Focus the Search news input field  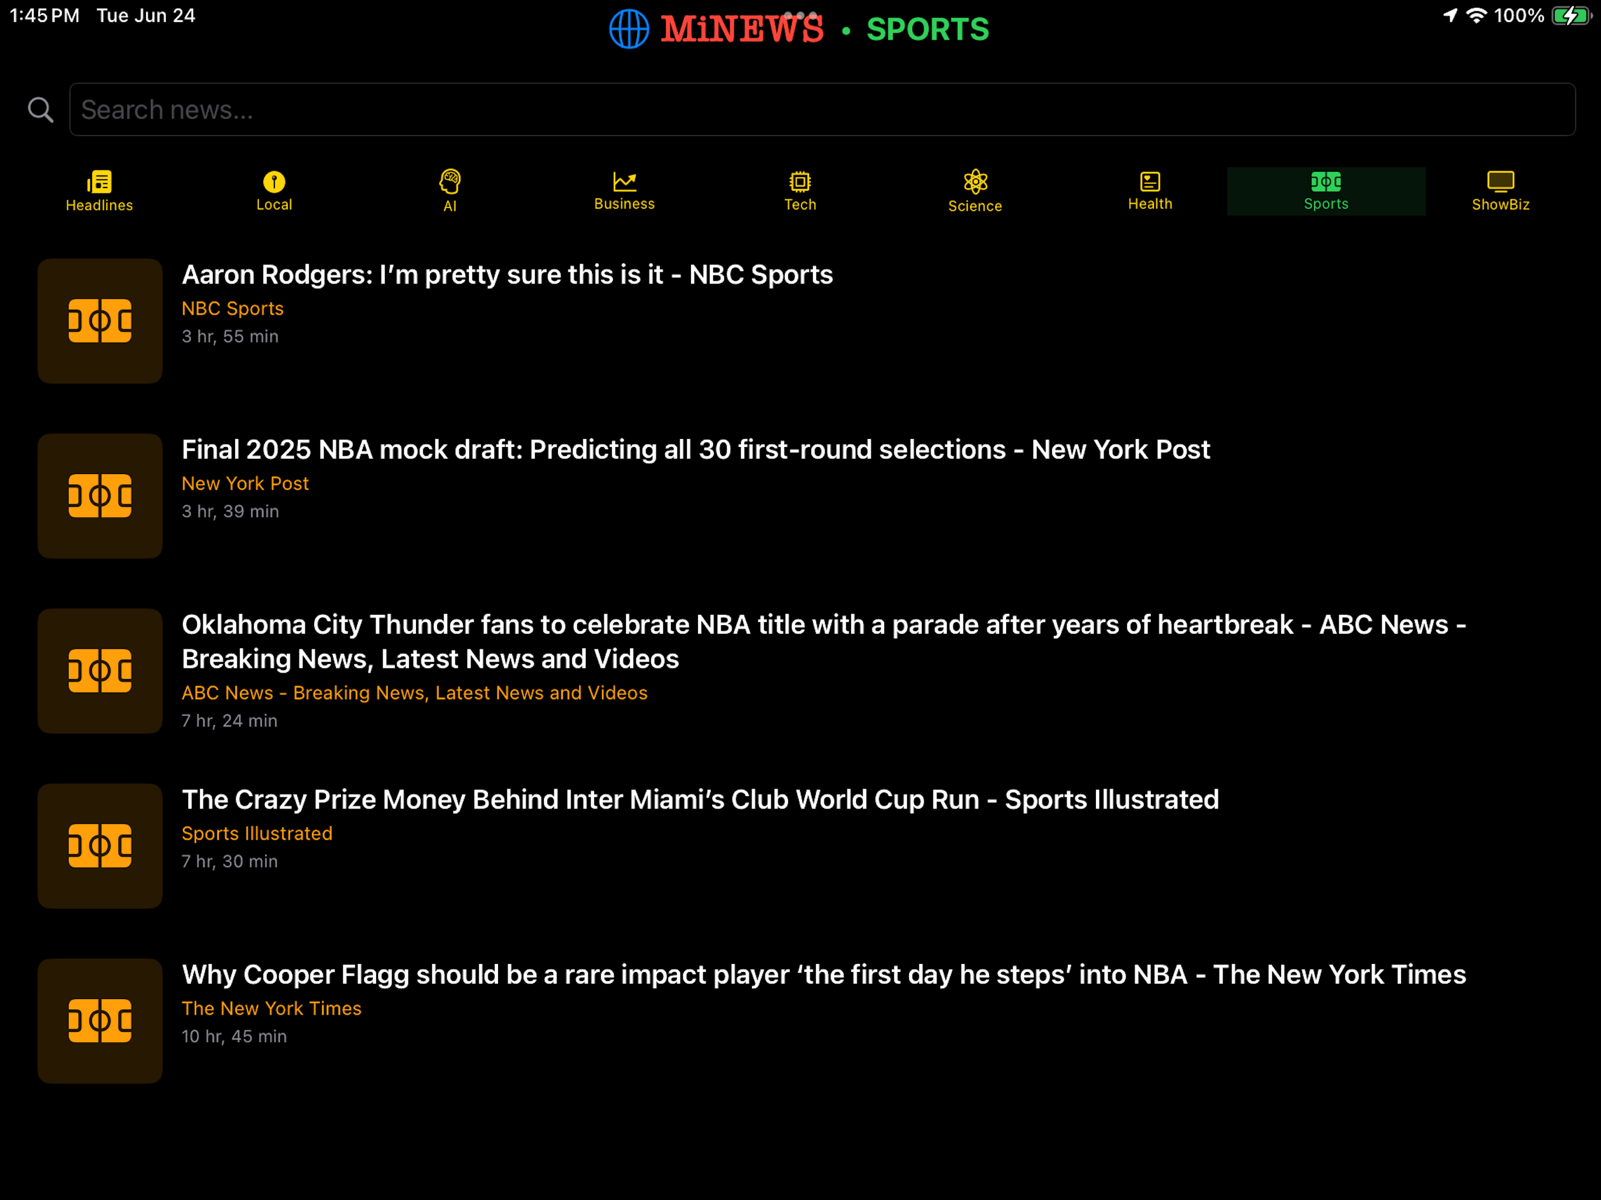tap(822, 110)
